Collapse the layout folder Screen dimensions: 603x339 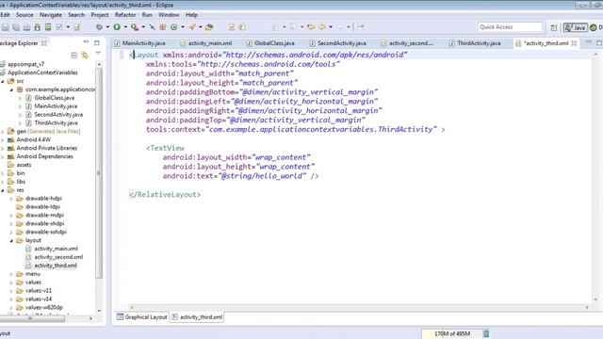11,241
